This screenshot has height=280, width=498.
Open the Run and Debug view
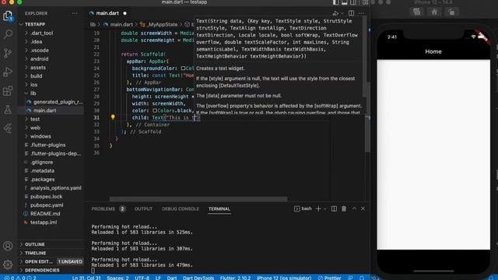8,72
